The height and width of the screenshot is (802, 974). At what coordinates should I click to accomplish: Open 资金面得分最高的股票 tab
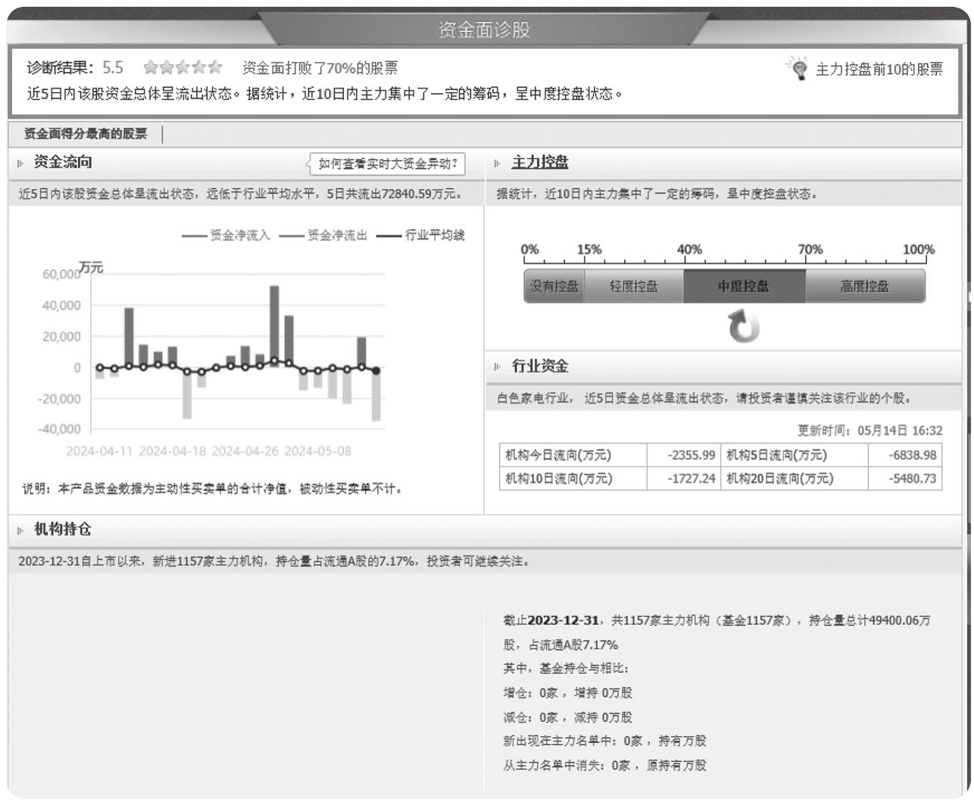(x=85, y=134)
